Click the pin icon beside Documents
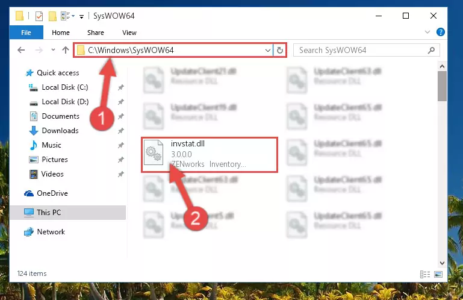463x300 pixels. pyautogui.click(x=120, y=116)
